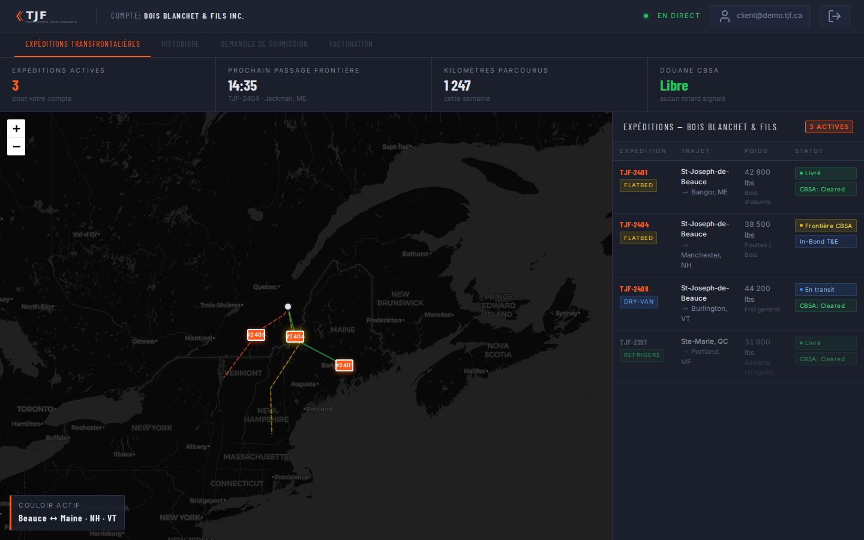The height and width of the screenshot is (540, 864).
Task: Open shipment TJF-2408
Action: [x=634, y=289]
